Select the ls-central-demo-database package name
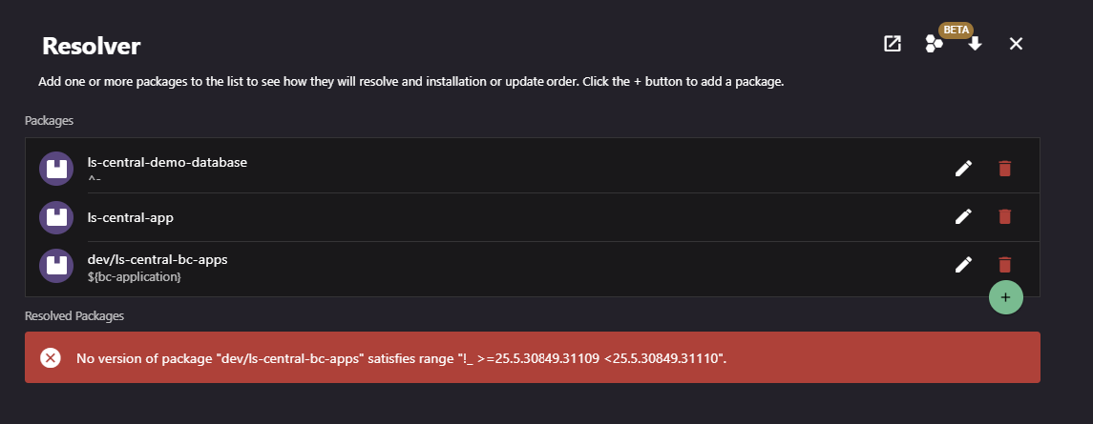 [x=167, y=162]
